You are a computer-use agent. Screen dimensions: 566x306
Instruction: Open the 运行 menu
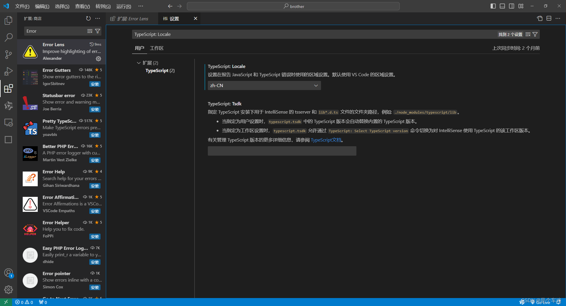coord(124,6)
